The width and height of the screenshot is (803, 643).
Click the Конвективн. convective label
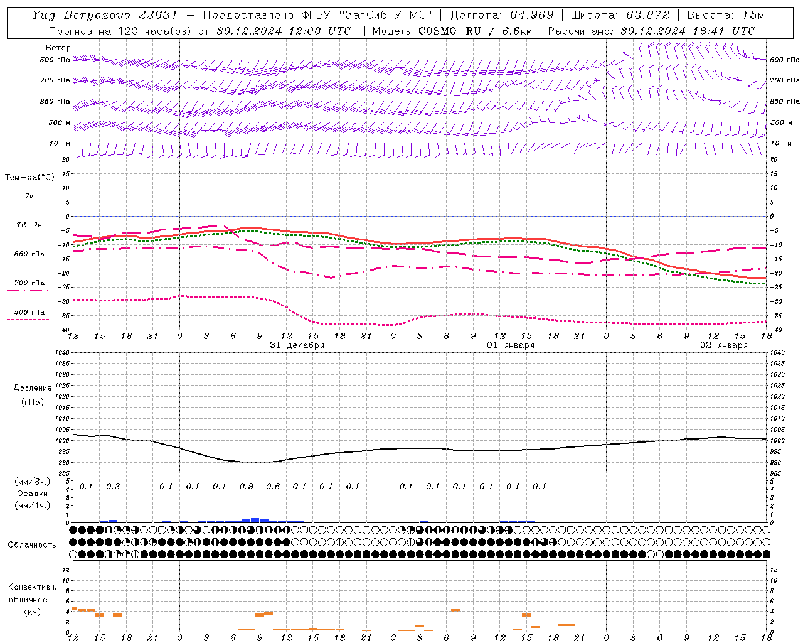tap(32, 587)
